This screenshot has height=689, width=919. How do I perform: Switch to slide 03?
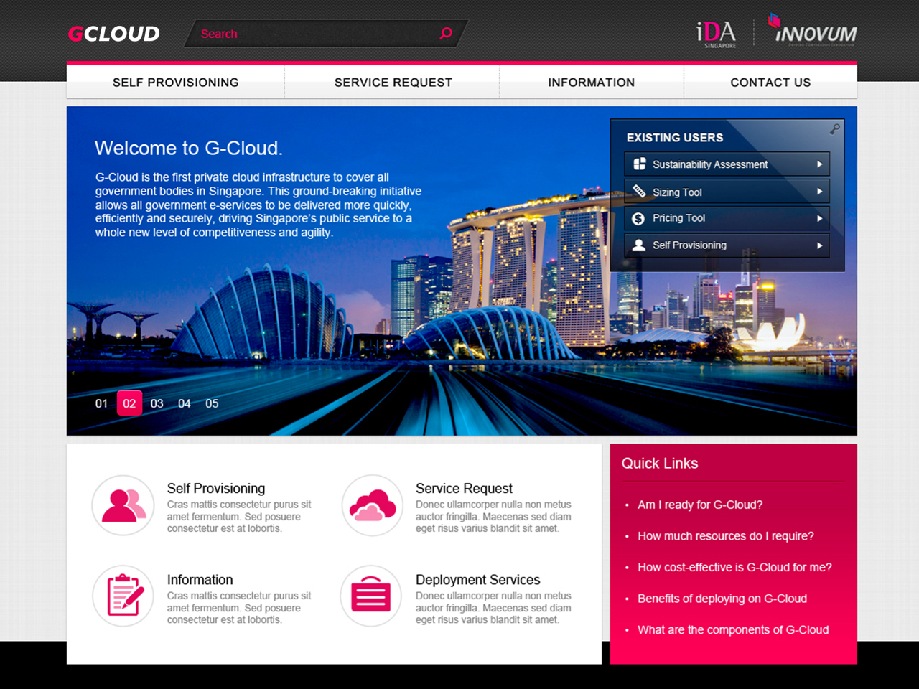click(x=157, y=403)
